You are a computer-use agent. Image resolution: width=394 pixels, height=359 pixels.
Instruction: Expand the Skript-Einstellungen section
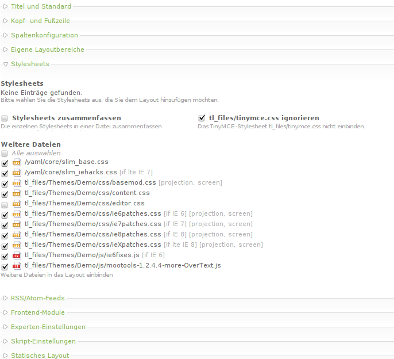point(43,341)
